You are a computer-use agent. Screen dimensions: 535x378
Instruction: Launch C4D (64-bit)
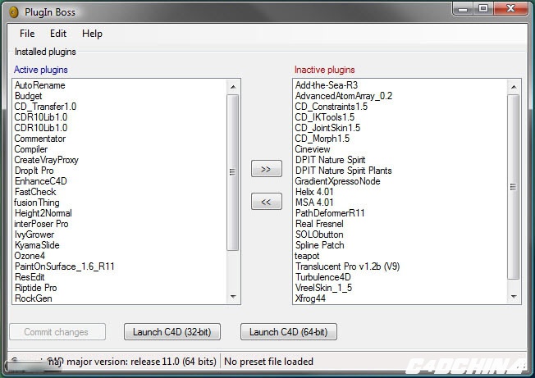point(289,331)
